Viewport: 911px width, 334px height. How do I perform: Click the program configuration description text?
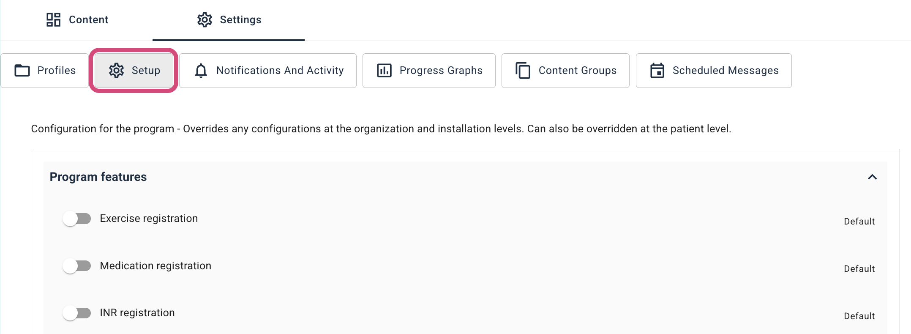tap(381, 129)
